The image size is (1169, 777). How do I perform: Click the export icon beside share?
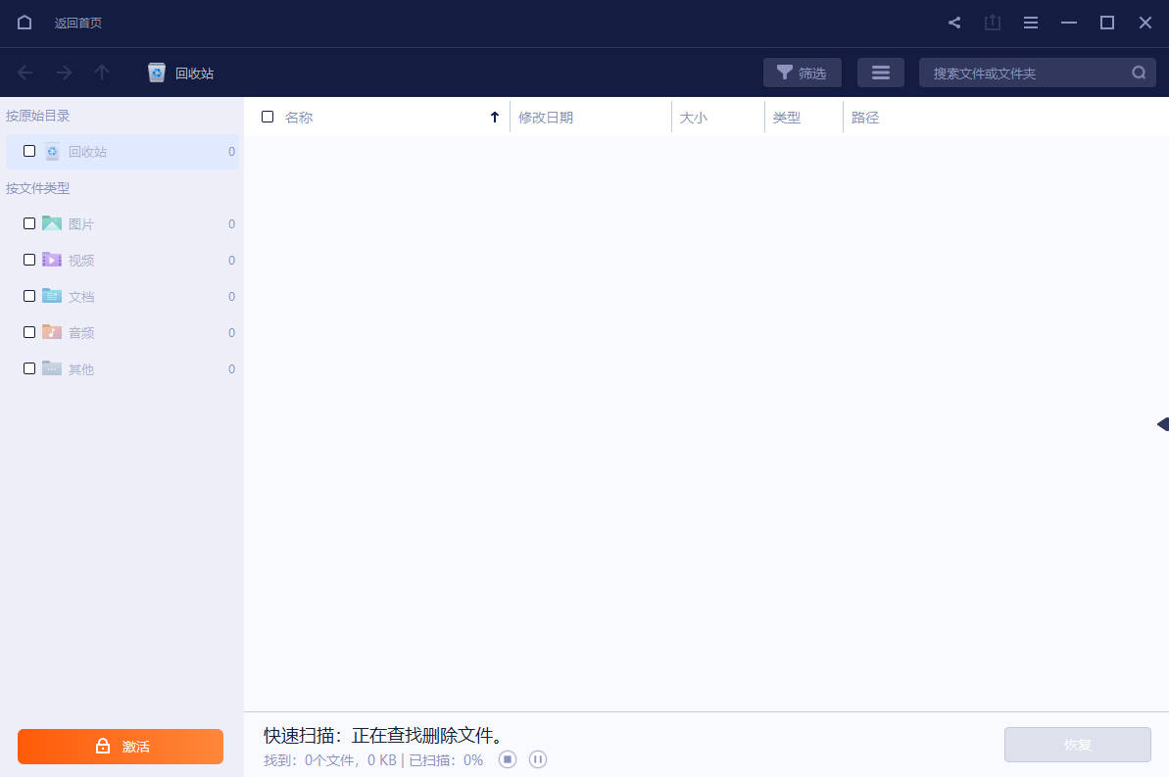coord(993,23)
